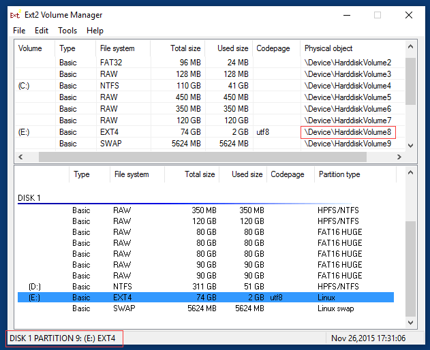Image resolution: width=430 pixels, height=350 pixels.
Task: Open the File menu
Action: point(19,31)
